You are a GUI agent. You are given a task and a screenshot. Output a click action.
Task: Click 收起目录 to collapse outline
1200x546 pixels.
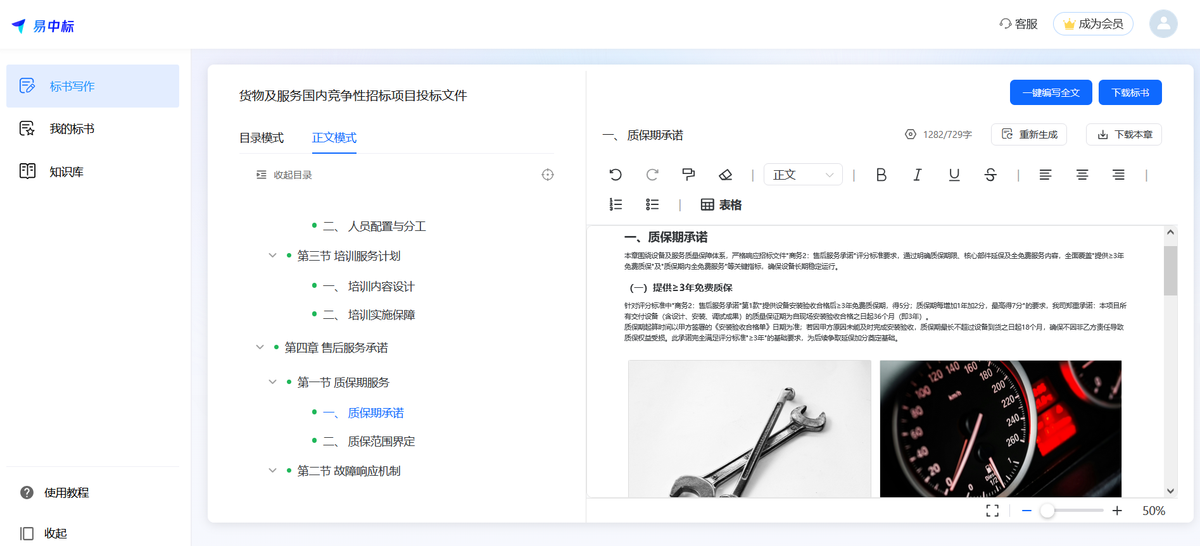coord(284,175)
